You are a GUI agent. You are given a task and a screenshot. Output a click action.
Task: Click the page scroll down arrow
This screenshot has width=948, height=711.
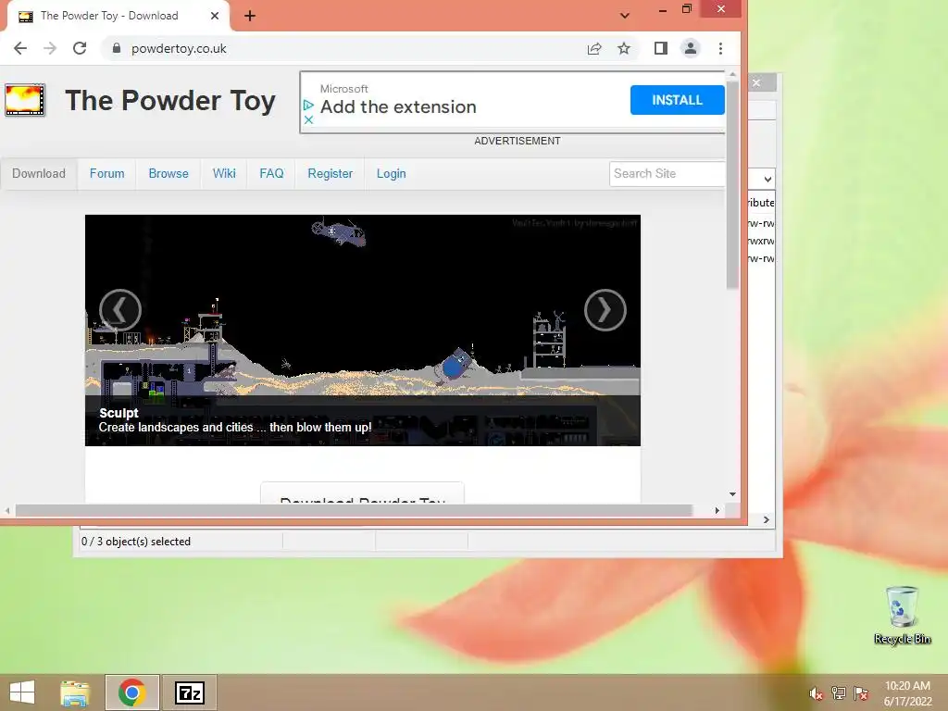[x=732, y=494]
